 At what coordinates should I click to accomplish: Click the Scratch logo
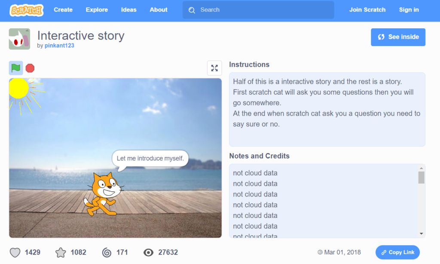tap(26, 10)
